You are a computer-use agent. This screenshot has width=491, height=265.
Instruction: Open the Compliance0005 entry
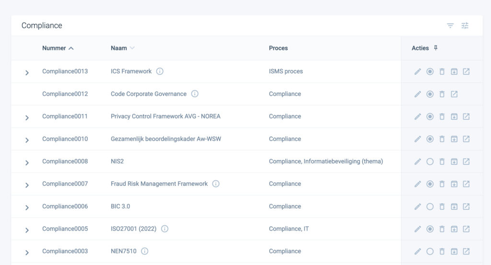click(65, 229)
